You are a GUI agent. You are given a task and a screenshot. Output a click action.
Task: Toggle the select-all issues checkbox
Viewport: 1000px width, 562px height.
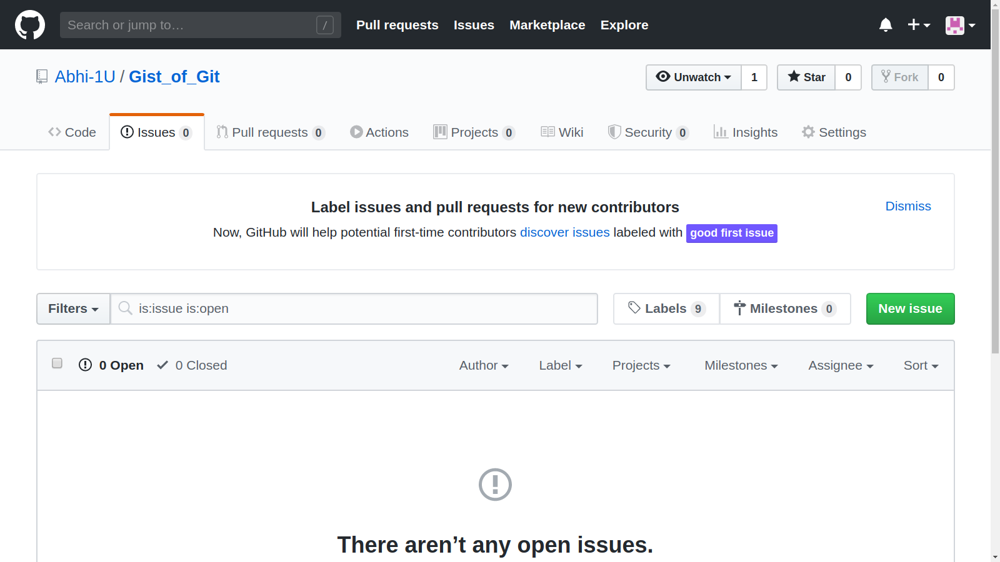tap(57, 363)
